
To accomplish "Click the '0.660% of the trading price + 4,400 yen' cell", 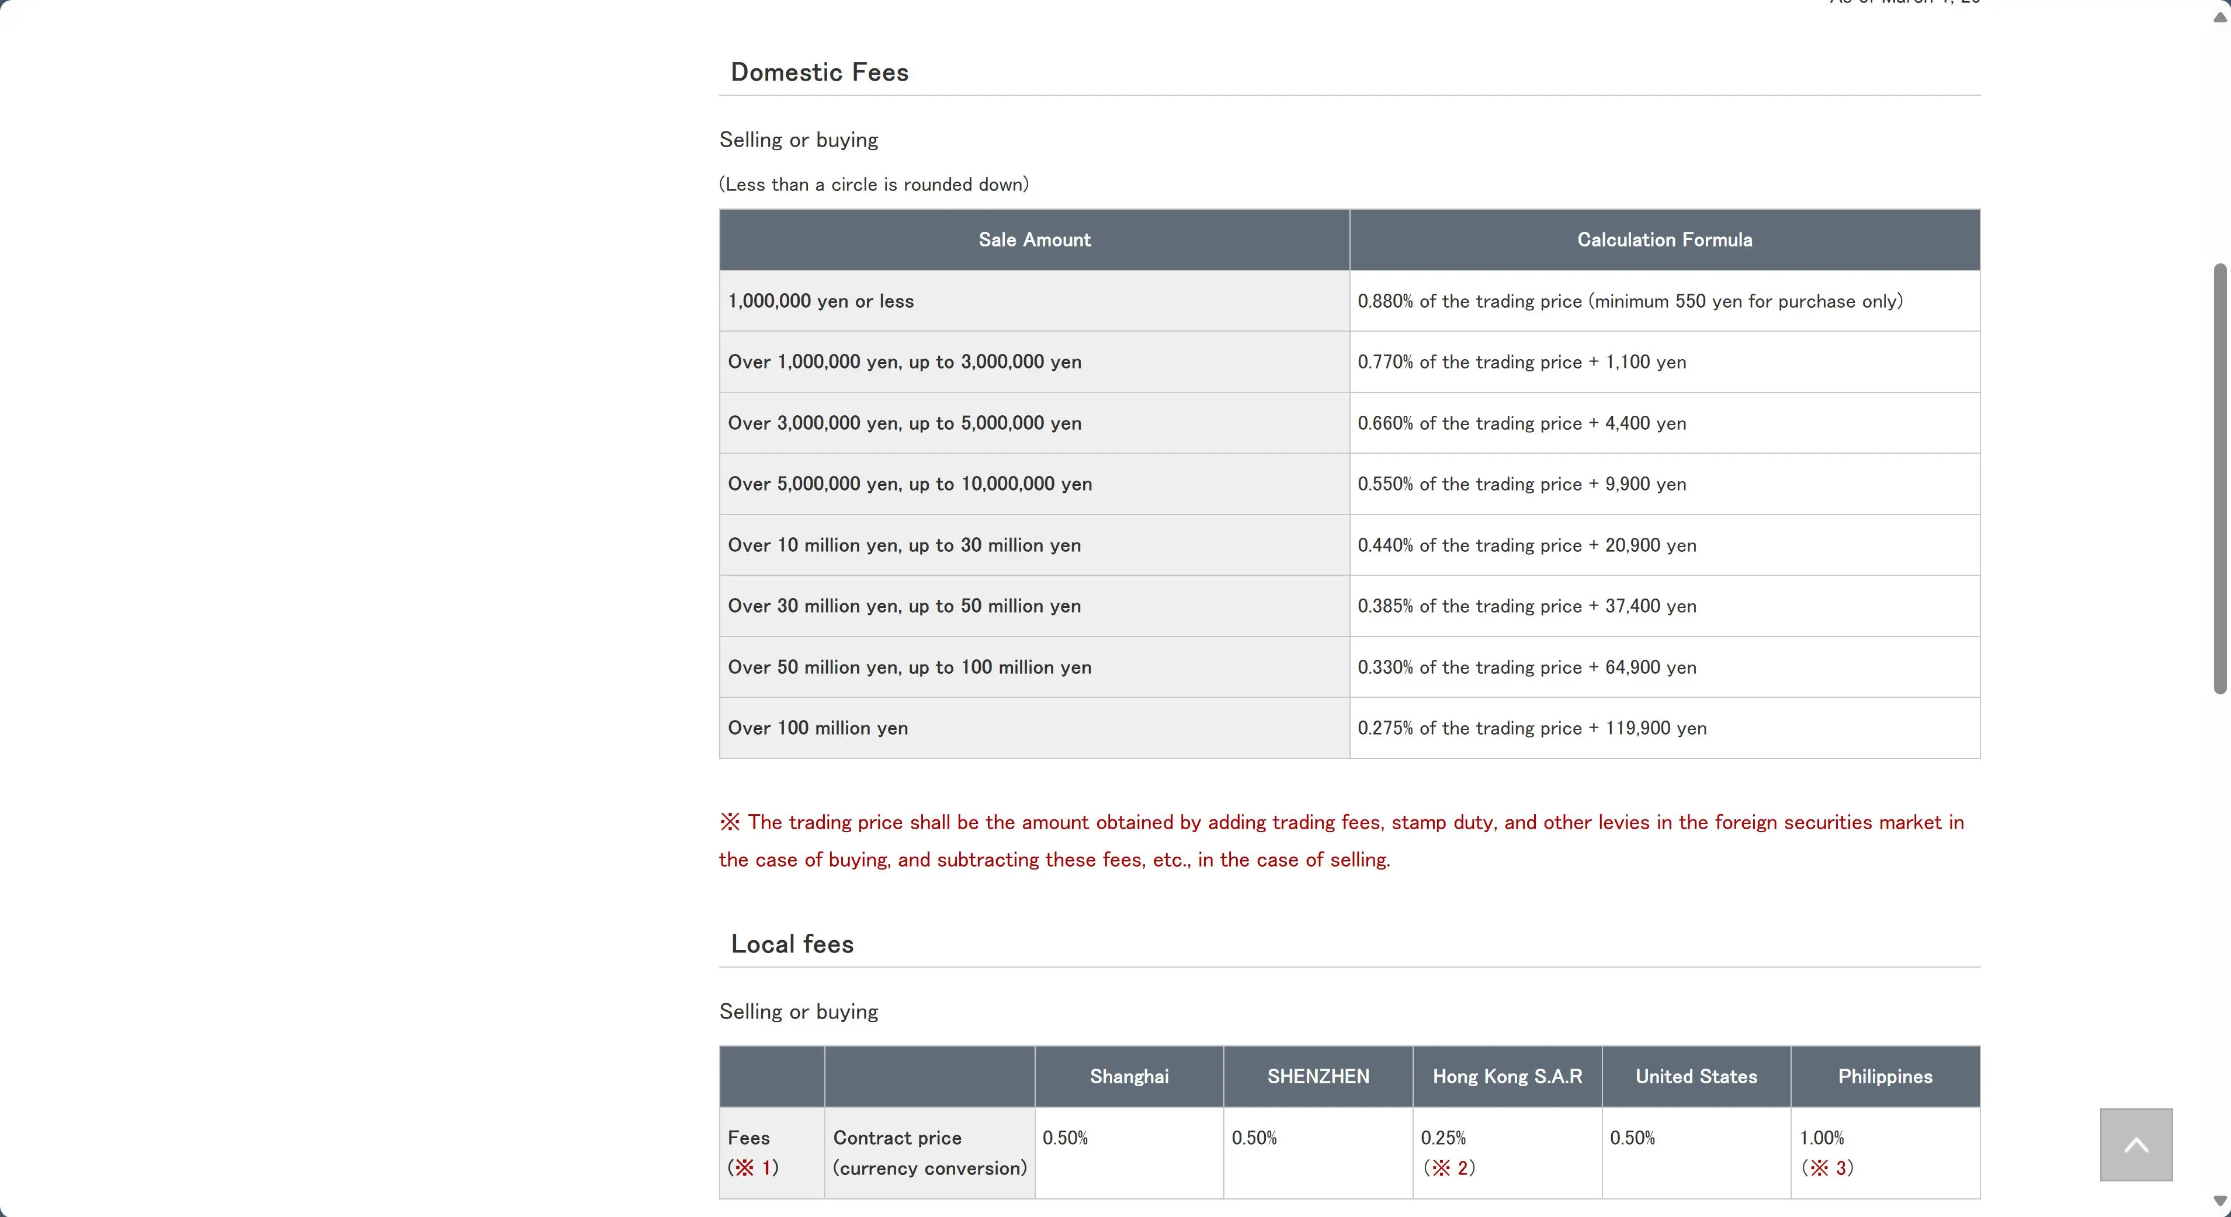I will pyautogui.click(x=1664, y=423).
